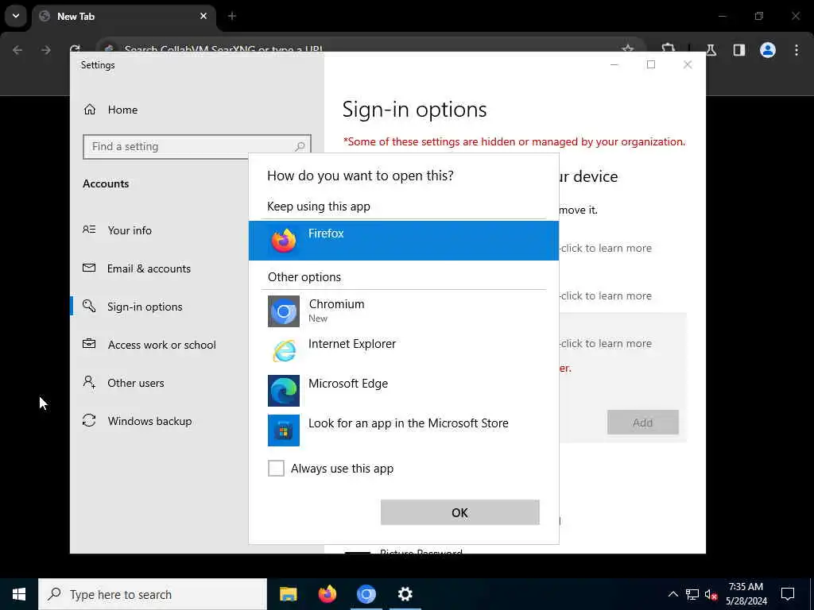Choose the Chromium app icon

(284, 311)
